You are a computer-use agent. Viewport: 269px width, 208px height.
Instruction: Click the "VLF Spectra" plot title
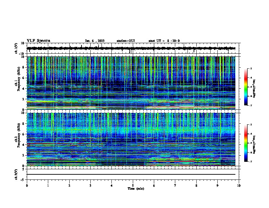[38, 41]
